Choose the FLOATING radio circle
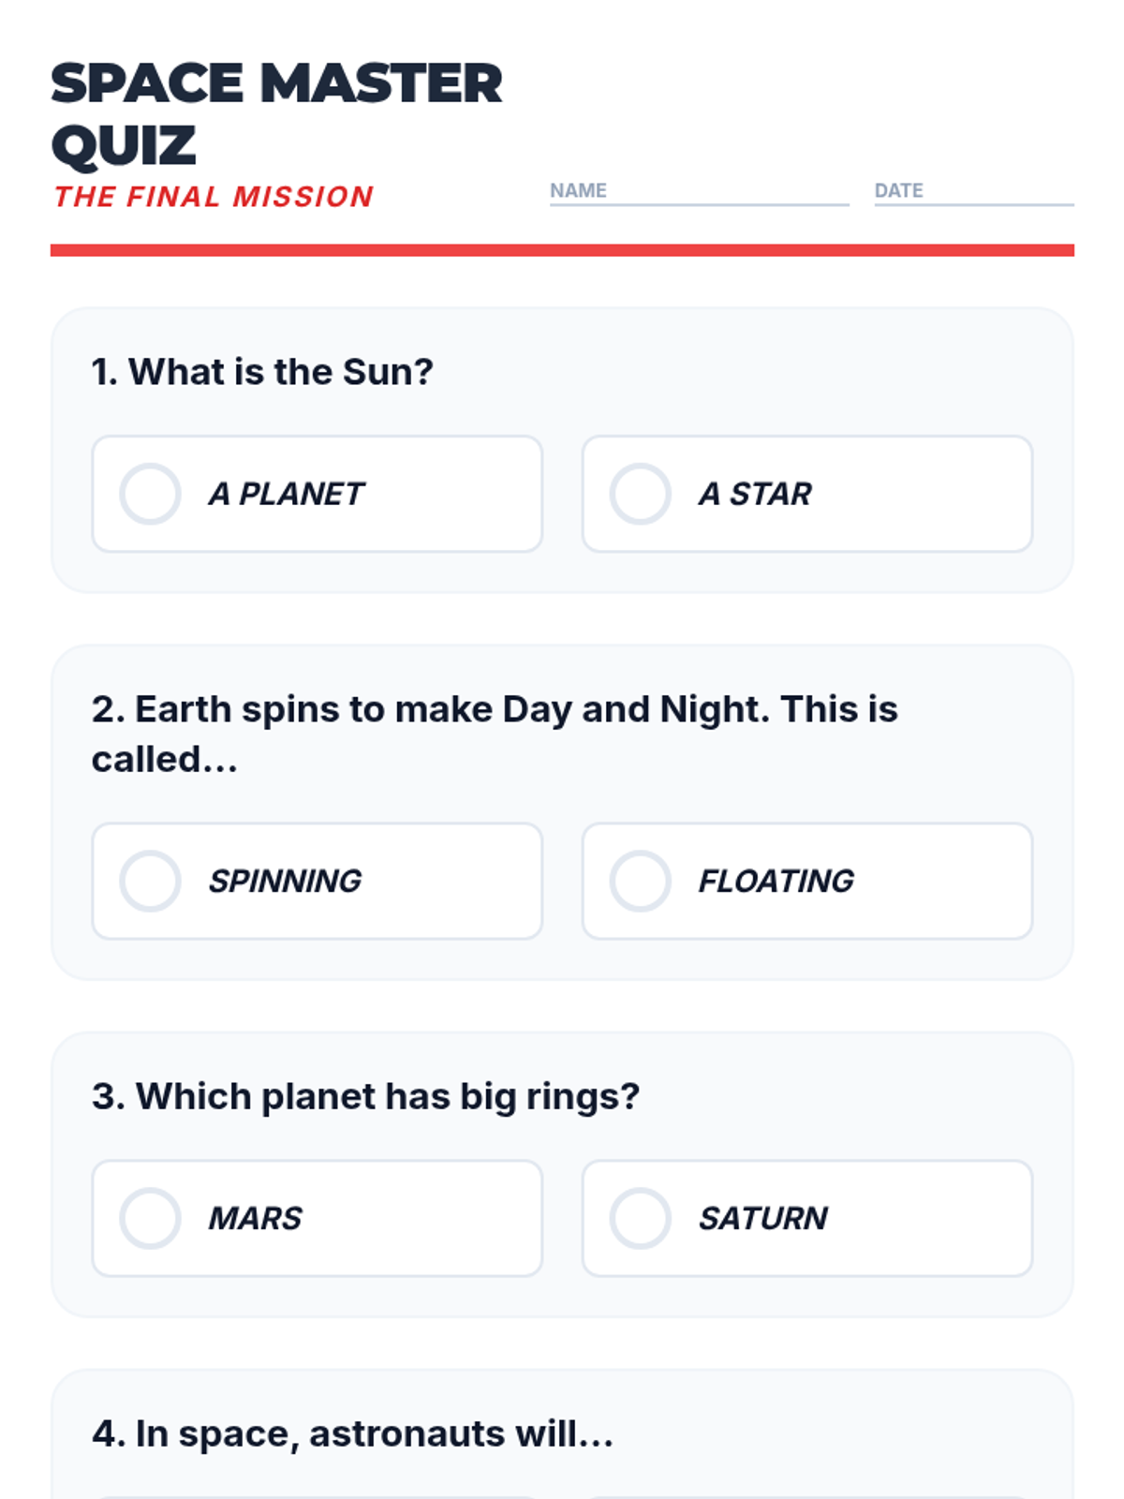The height and width of the screenshot is (1499, 1124). tap(640, 881)
